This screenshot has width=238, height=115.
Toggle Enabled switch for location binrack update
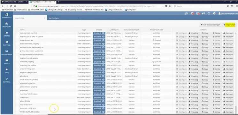coord(99,58)
